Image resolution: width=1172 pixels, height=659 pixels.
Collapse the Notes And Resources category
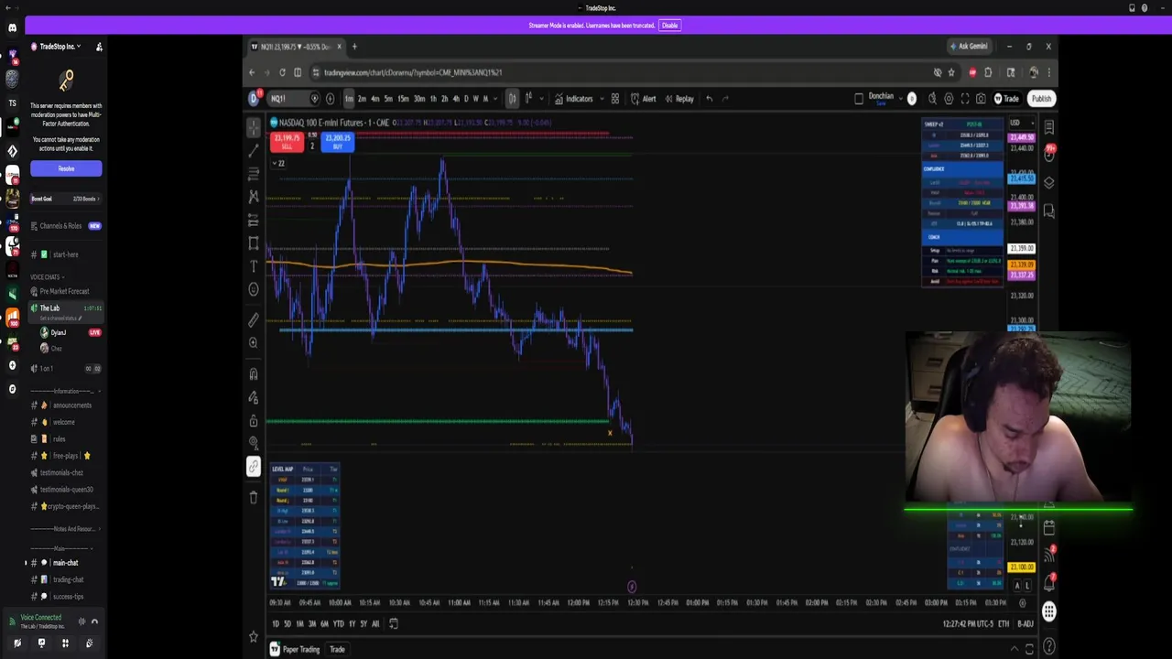(67, 529)
